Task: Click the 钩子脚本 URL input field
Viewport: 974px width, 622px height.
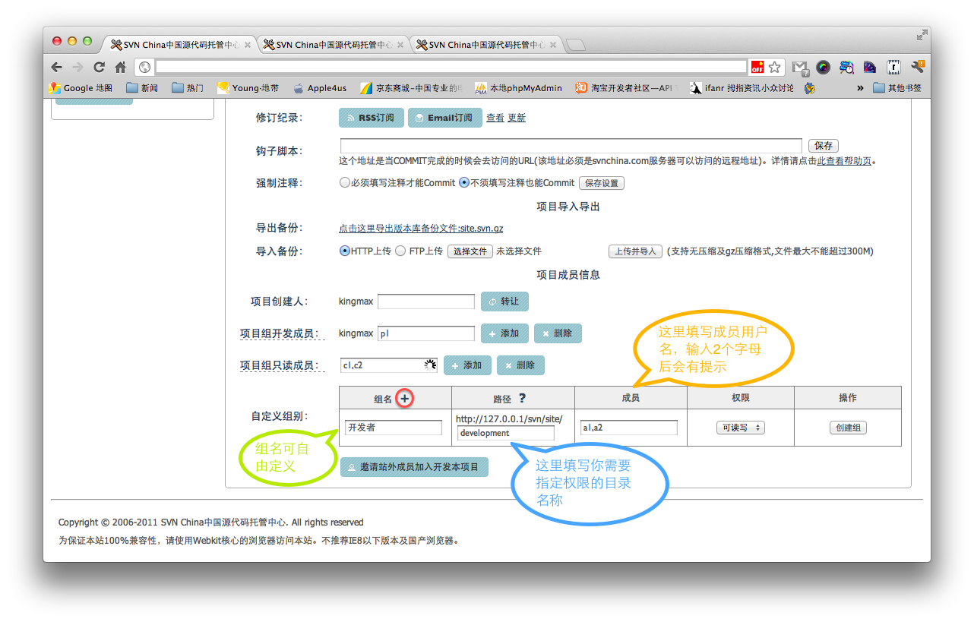Action: [x=571, y=145]
